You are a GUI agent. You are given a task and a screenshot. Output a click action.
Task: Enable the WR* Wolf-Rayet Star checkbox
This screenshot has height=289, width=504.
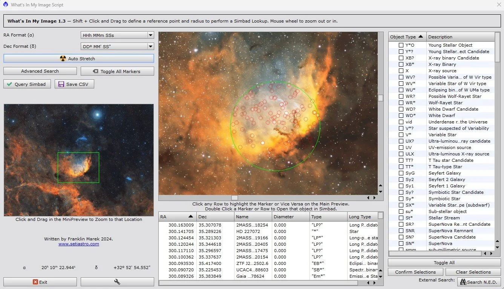401,102
